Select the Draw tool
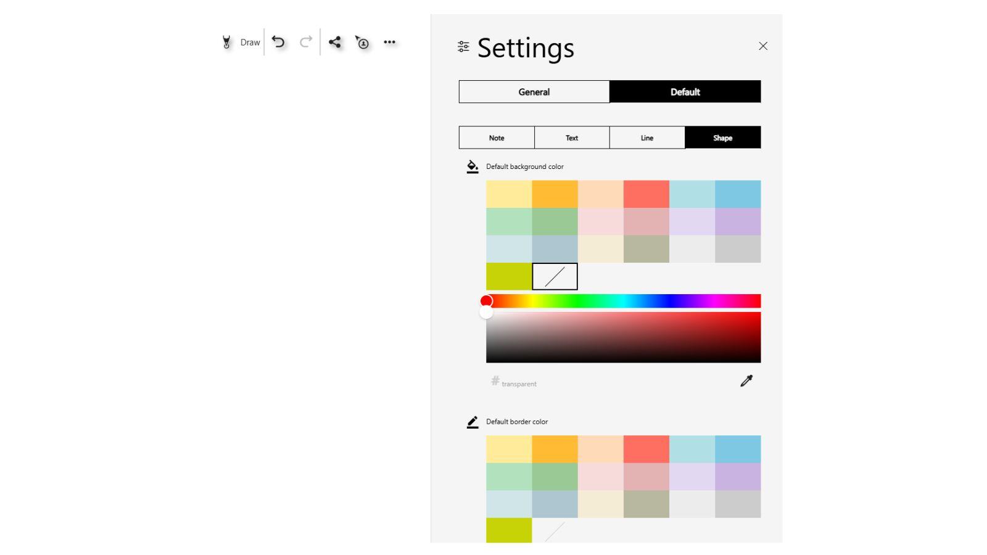This screenshot has width=987, height=555. click(x=241, y=42)
